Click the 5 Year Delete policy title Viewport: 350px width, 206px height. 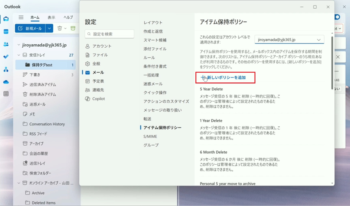coord(211,89)
